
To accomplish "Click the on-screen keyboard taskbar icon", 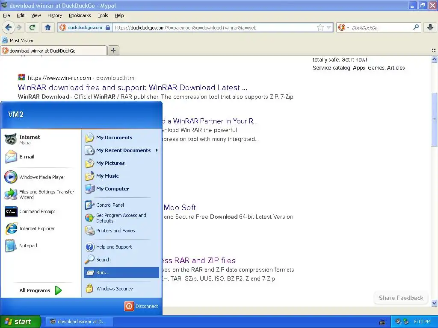I will (x=382, y=322).
